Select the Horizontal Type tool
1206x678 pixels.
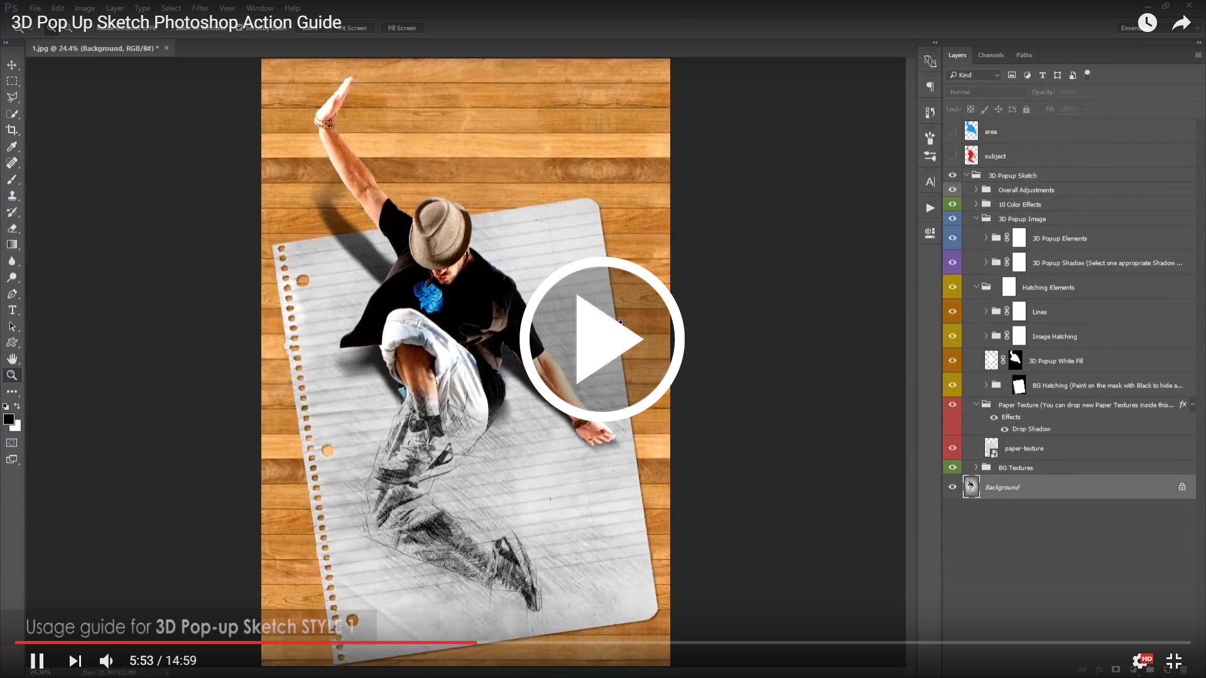tap(12, 310)
